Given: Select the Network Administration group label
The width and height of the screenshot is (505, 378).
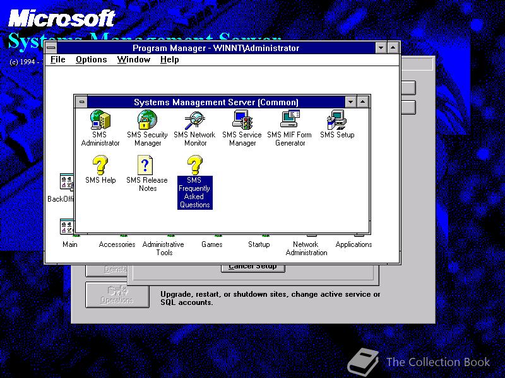Looking at the screenshot, I should click(306, 248).
